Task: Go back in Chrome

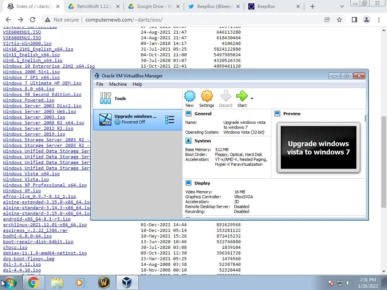Action: pyautogui.click(x=8, y=20)
